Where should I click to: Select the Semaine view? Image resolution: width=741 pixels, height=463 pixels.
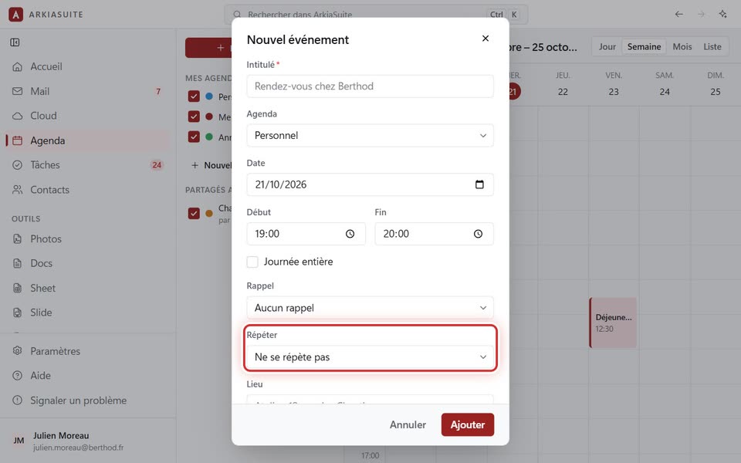click(644, 47)
